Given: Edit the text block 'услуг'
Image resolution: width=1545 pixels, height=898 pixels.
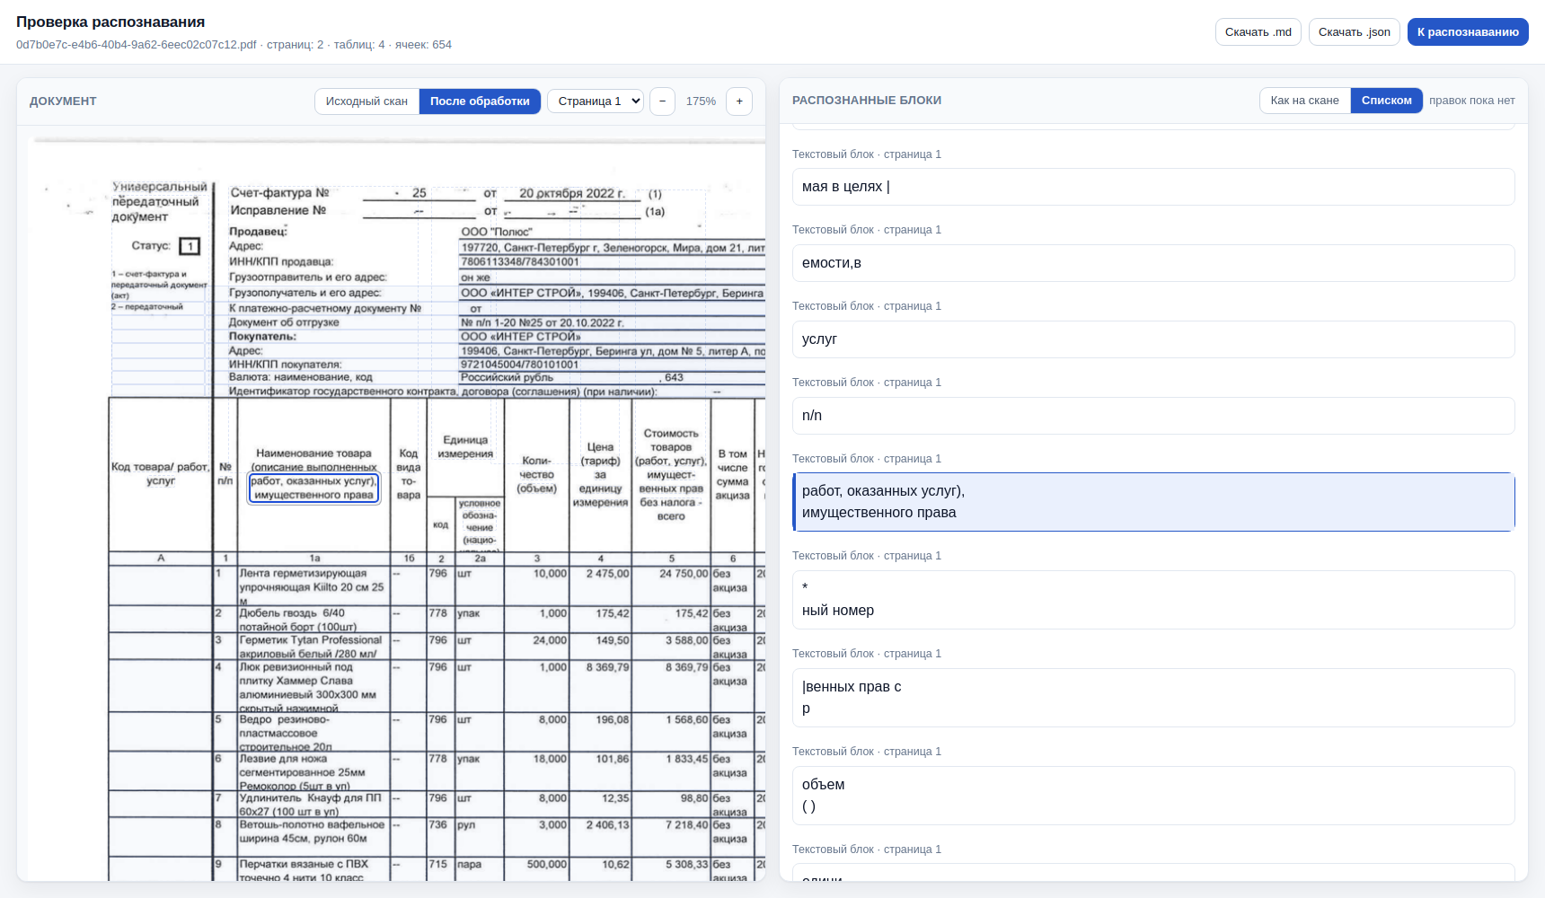Looking at the screenshot, I should point(1153,339).
